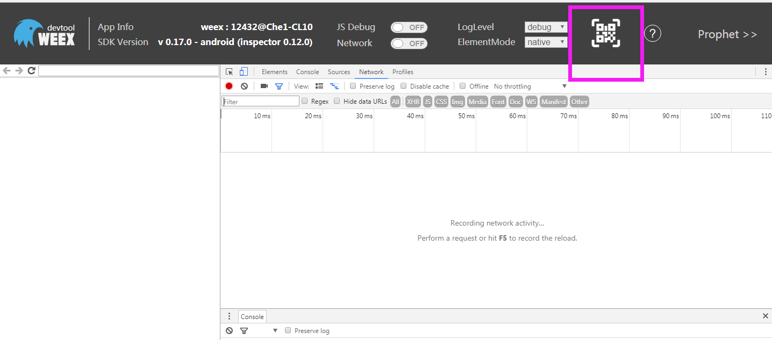772x340 pixels.
Task: Click the capture screenshots camera icon
Action: (264, 86)
